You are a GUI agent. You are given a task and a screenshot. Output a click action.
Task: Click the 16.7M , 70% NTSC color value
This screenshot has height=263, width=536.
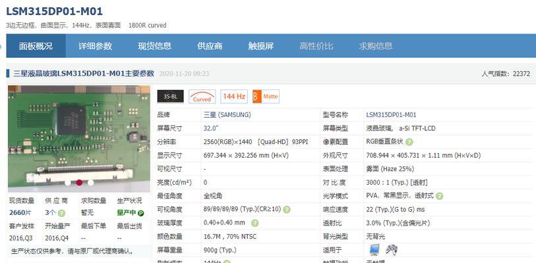tap(229, 237)
